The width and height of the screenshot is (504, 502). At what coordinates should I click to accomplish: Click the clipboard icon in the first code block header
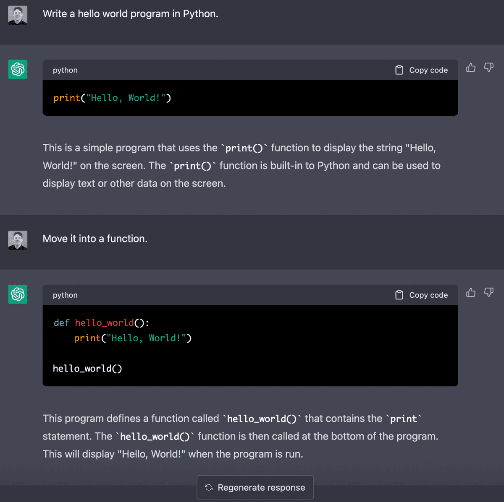(x=399, y=70)
